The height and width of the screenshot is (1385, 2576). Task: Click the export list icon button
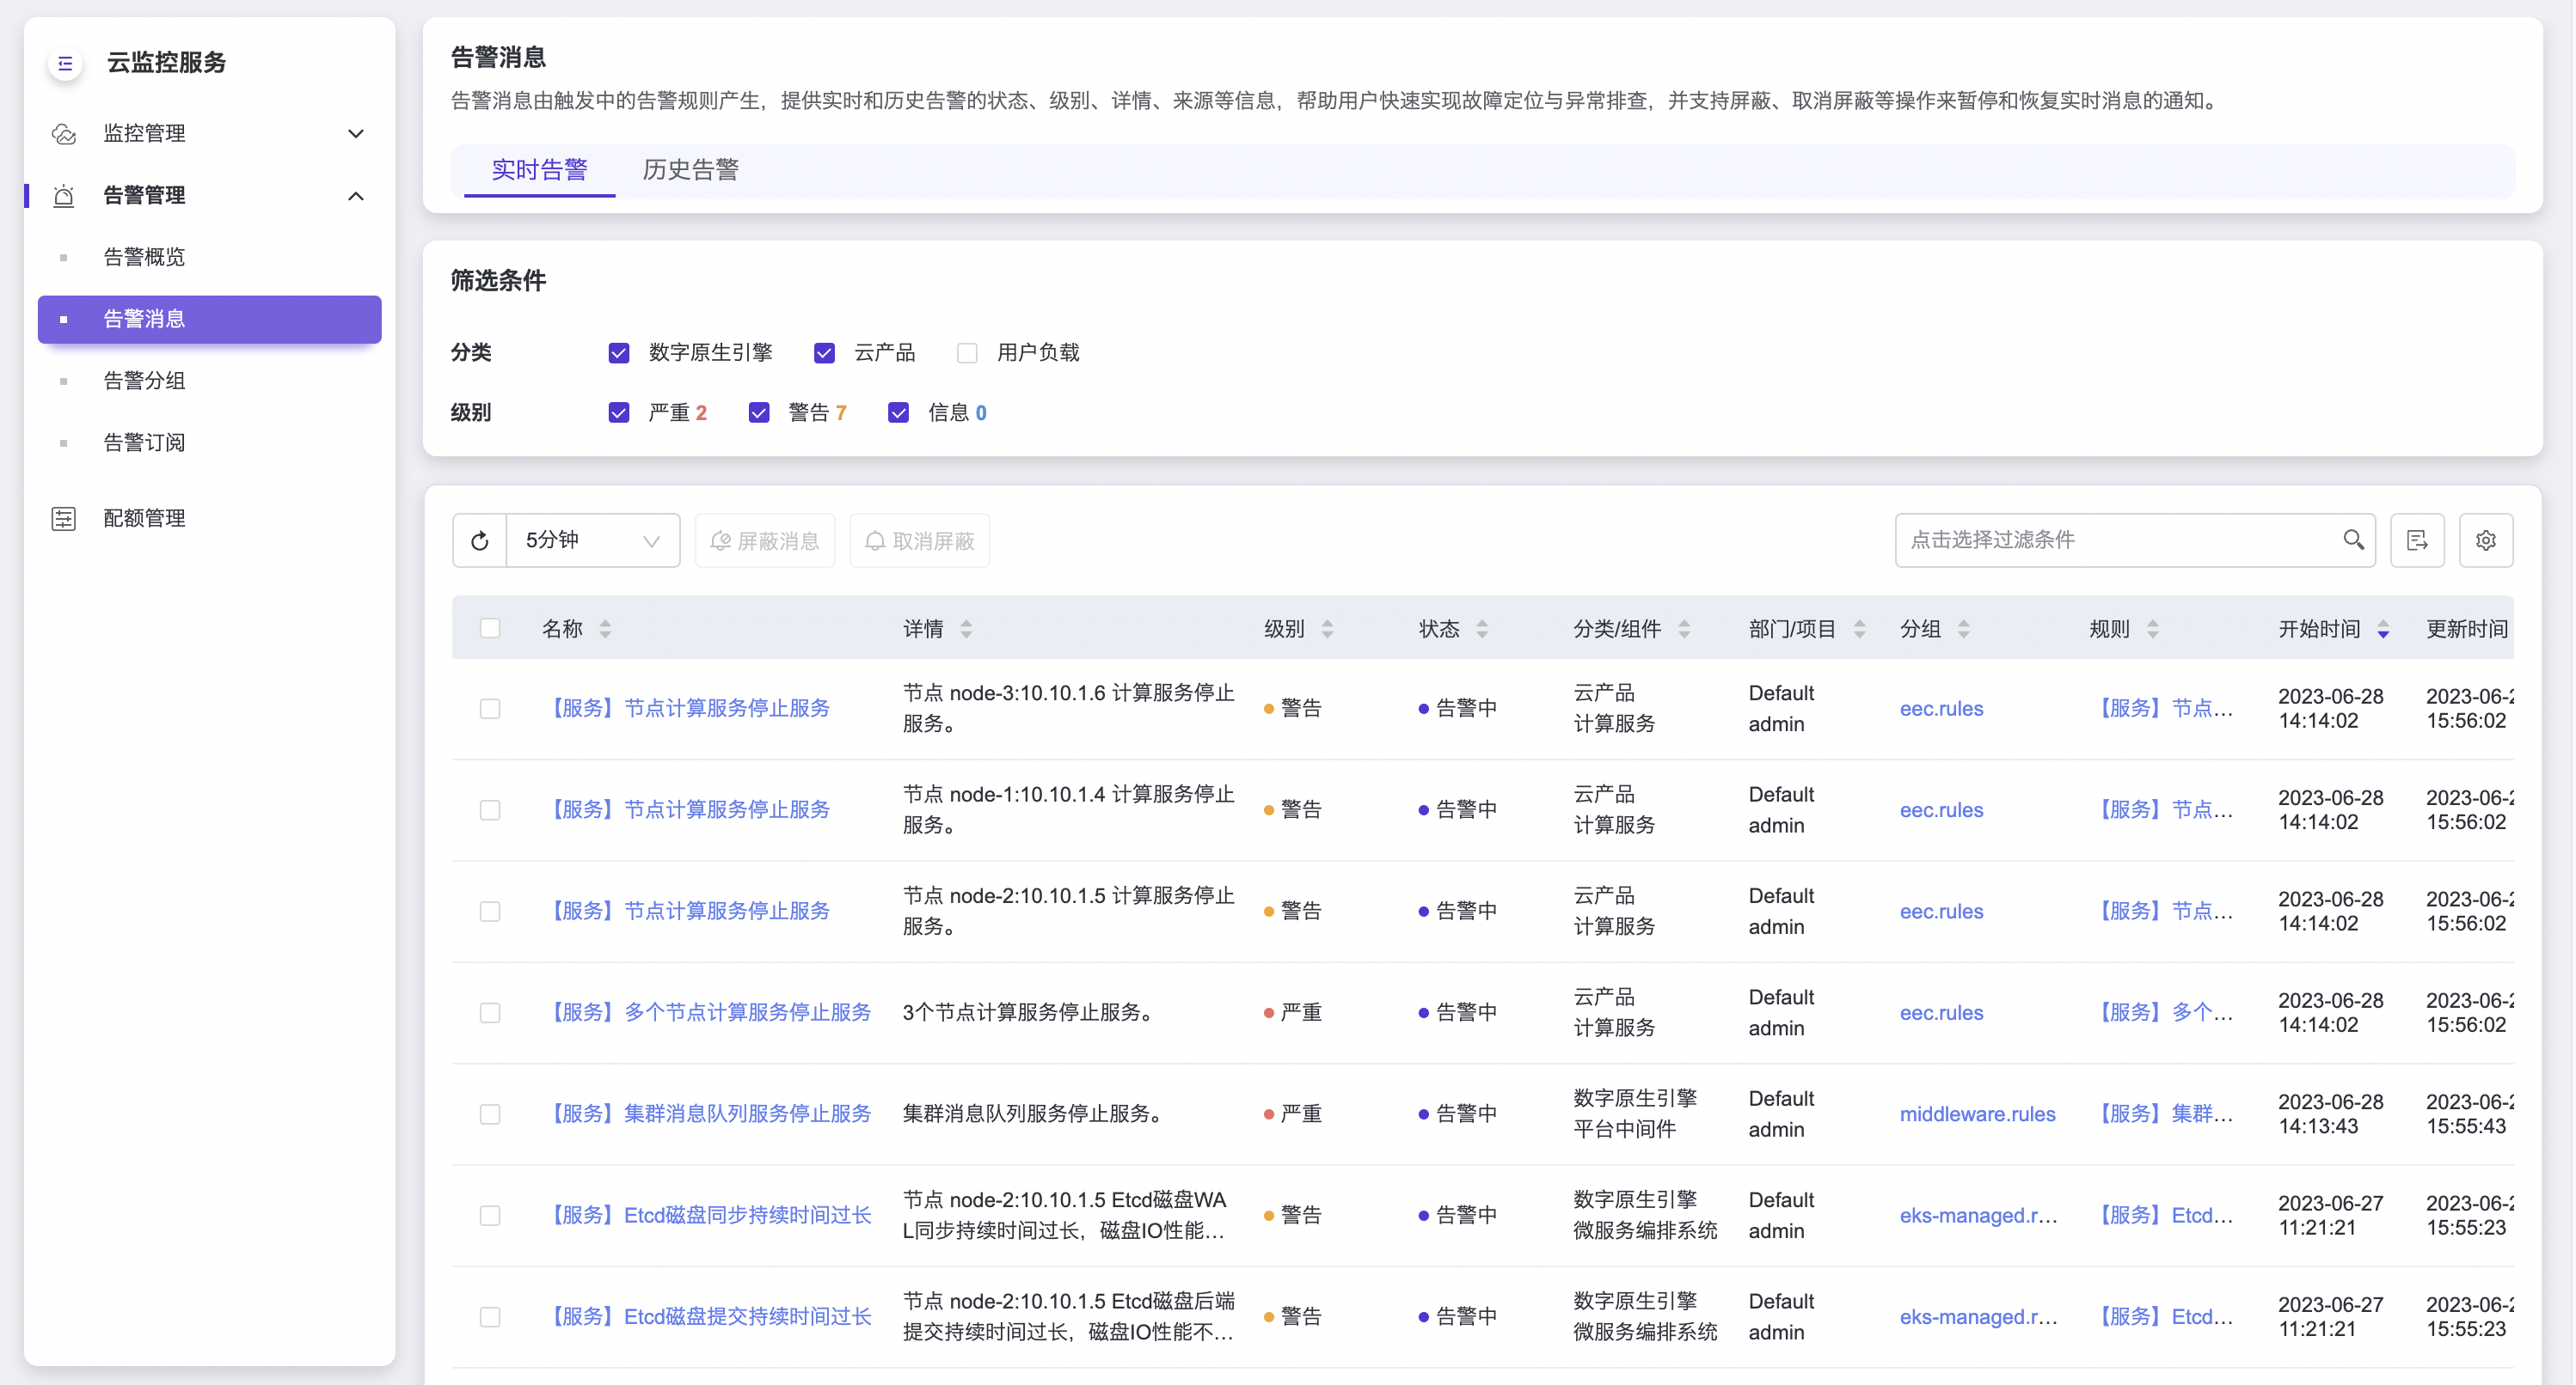coord(2417,540)
